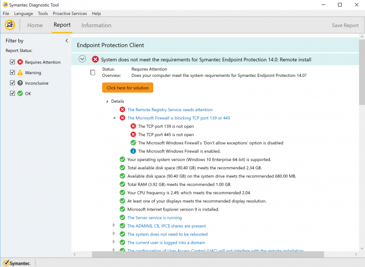Viewport: 365px width, 267px height.
Task: Click the error icon beside Remote Registry Service
Action: point(122,109)
